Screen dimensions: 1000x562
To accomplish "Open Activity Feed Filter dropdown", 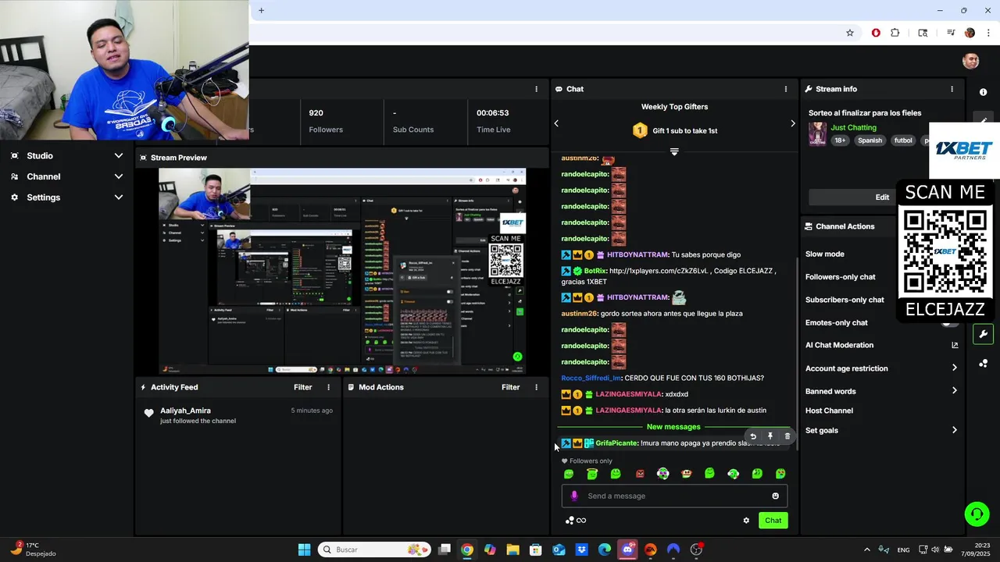I will pyautogui.click(x=303, y=387).
